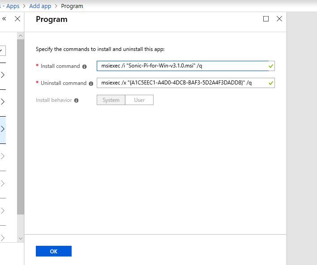Close the left blade using its X icon

(x=17, y=19)
